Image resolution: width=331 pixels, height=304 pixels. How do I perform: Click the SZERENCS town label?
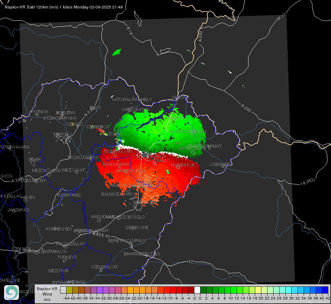97,127
